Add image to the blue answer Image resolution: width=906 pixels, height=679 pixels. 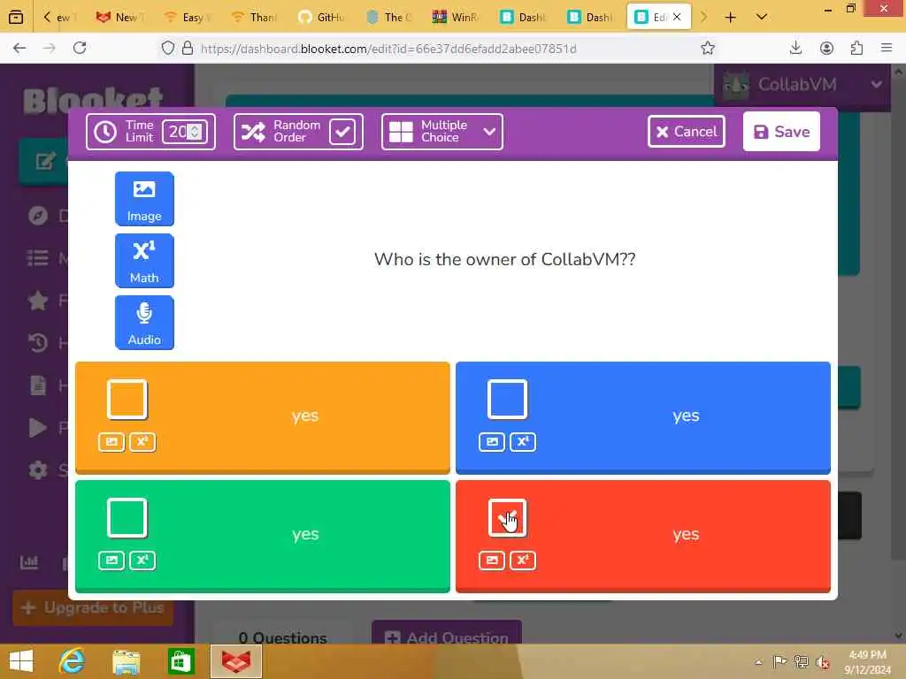[492, 442]
